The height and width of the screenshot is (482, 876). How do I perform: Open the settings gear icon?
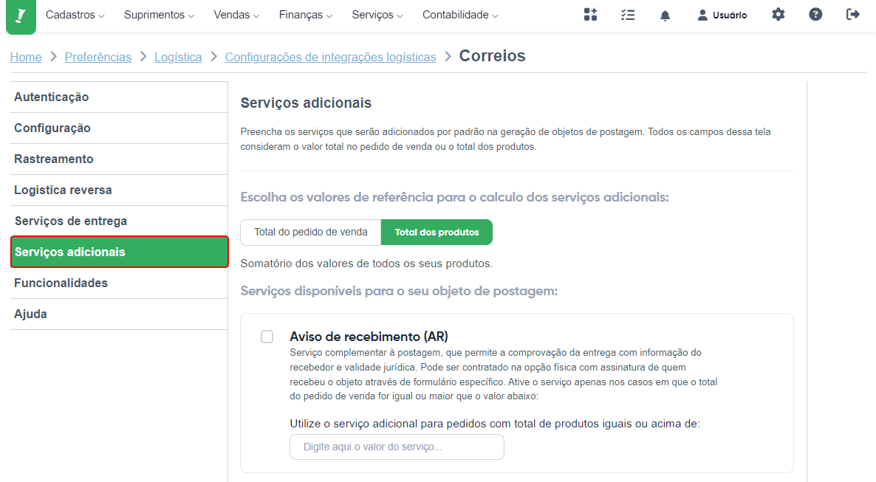point(779,15)
